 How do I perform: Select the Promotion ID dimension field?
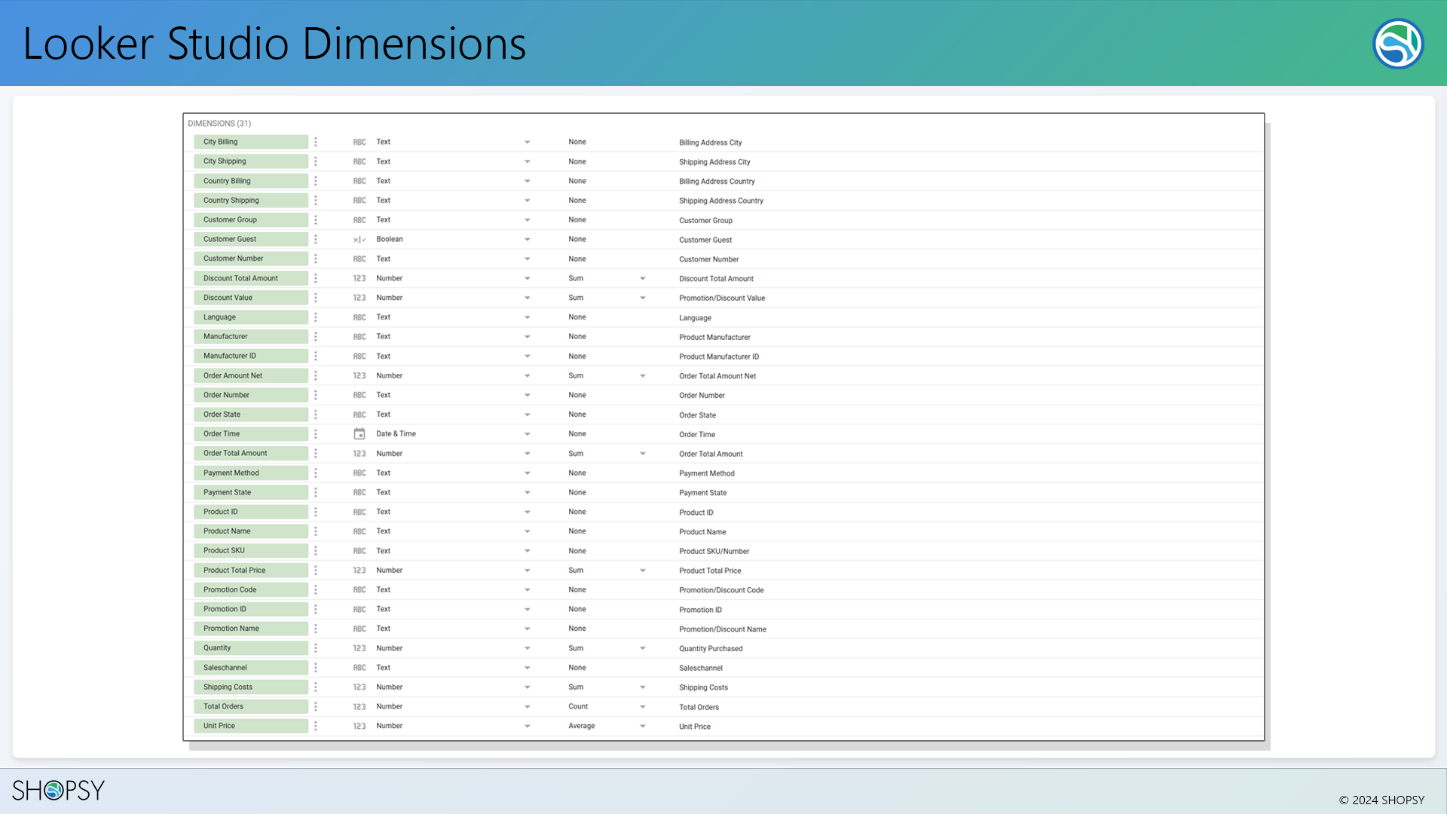[x=251, y=609]
